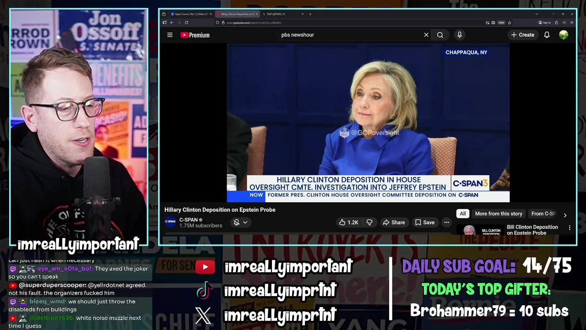Dislike the video with thumbs-down
Image resolution: width=586 pixels, height=330 pixels.
click(369, 222)
